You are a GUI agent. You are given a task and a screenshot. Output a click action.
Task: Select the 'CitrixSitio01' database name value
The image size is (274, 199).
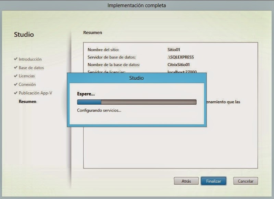(x=178, y=65)
